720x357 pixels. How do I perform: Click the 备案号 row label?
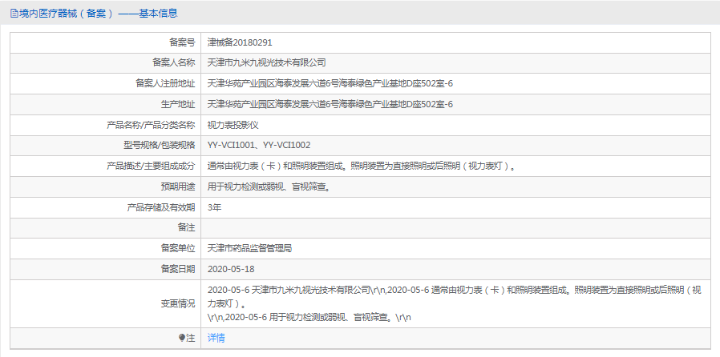(x=182, y=42)
